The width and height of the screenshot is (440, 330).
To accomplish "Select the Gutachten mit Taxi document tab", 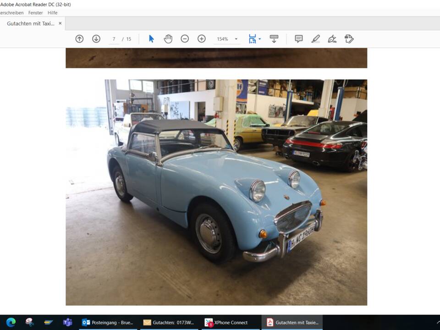I will pos(31,23).
